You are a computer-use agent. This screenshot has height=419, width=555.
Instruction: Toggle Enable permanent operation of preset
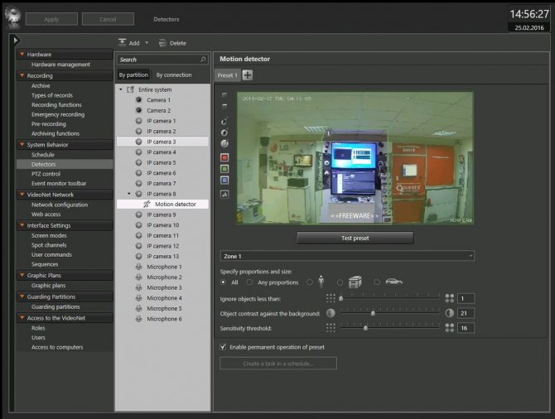(x=223, y=347)
